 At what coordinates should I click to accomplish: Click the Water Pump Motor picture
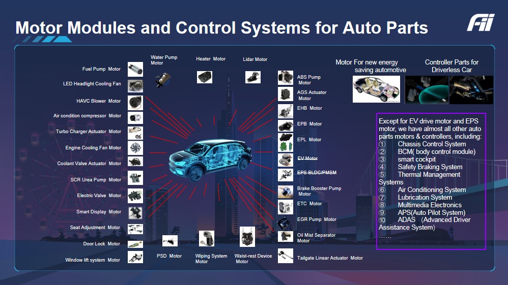pyautogui.click(x=164, y=79)
